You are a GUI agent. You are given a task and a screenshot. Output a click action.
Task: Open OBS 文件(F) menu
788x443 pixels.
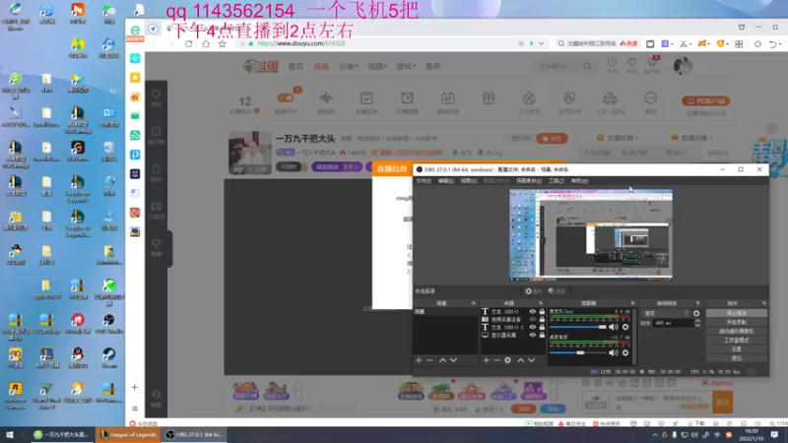pyautogui.click(x=424, y=181)
